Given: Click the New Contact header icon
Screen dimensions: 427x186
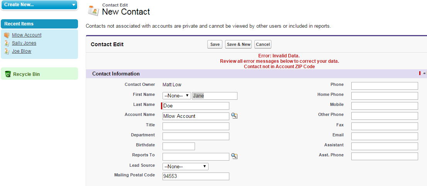Looking at the screenshot, I should point(93,10).
